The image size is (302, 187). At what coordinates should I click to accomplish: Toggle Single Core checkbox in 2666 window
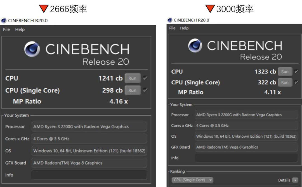[145, 90]
